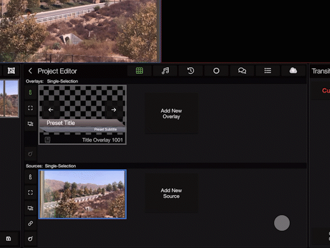Screen dimensions: 330x248
Task: Click the sources link chain icon
Action: 31,223
